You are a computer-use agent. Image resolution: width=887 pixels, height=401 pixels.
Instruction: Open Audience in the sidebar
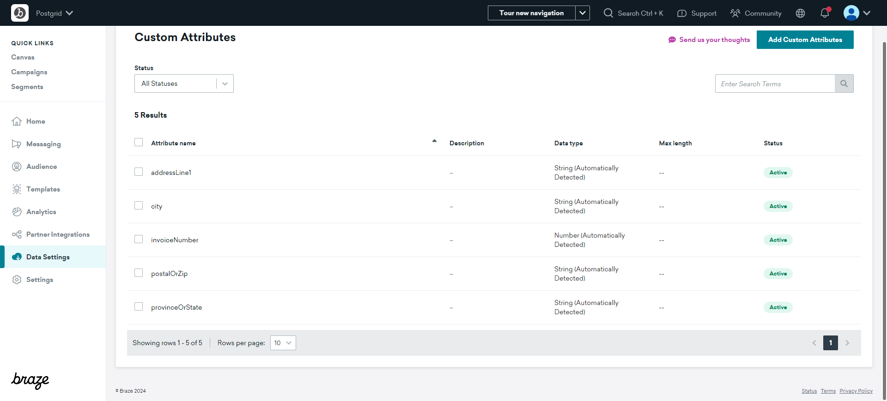click(42, 167)
